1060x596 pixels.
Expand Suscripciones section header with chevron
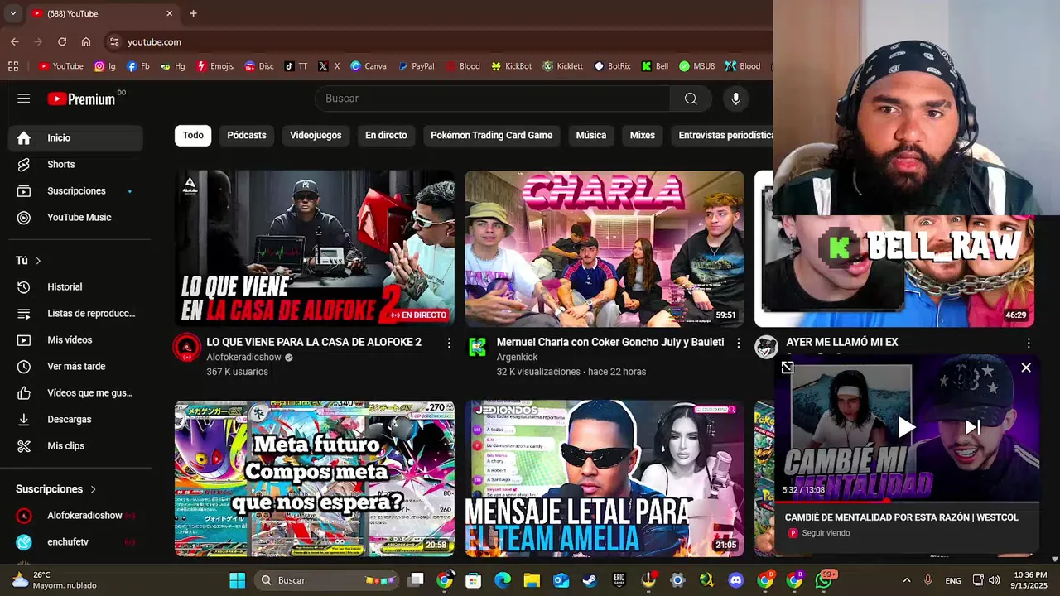click(x=56, y=489)
